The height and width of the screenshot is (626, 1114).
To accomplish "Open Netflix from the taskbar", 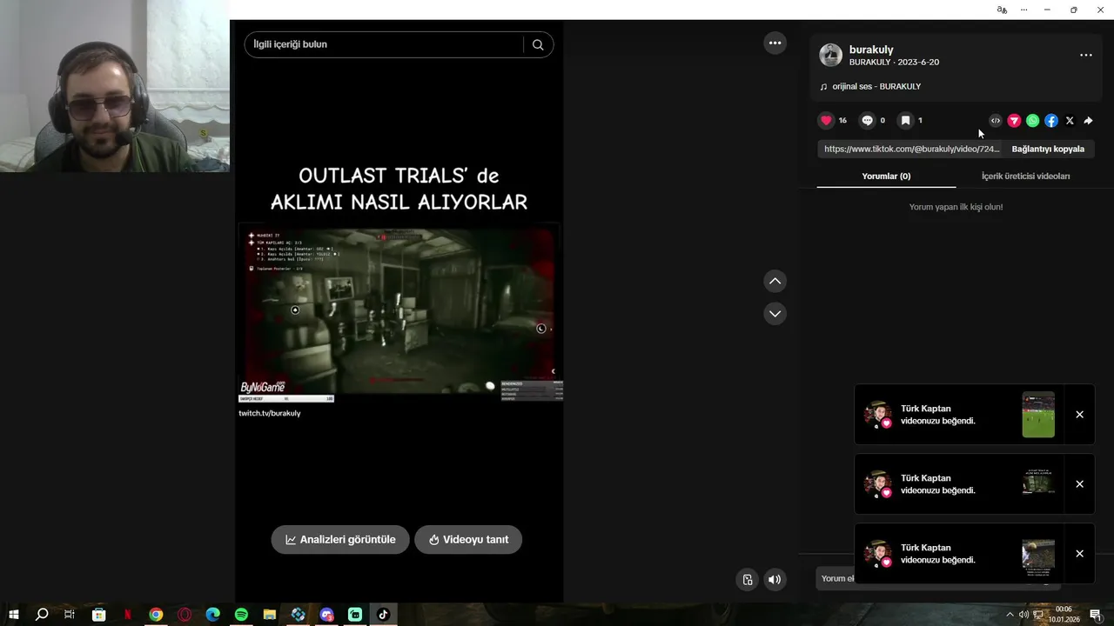I will point(128,615).
